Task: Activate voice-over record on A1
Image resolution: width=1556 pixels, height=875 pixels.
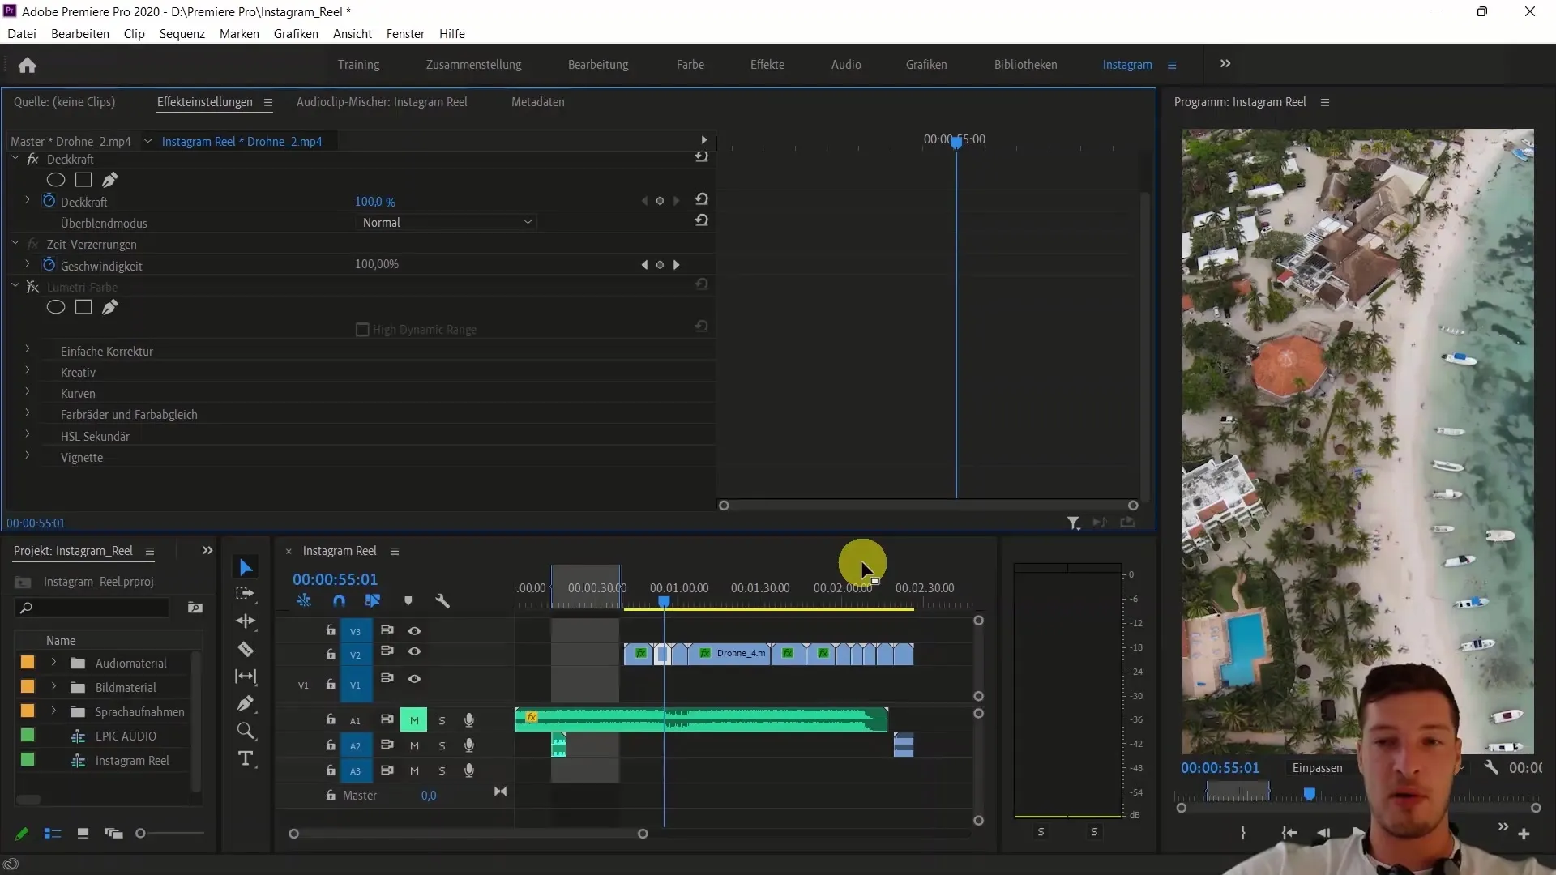Action: (468, 720)
